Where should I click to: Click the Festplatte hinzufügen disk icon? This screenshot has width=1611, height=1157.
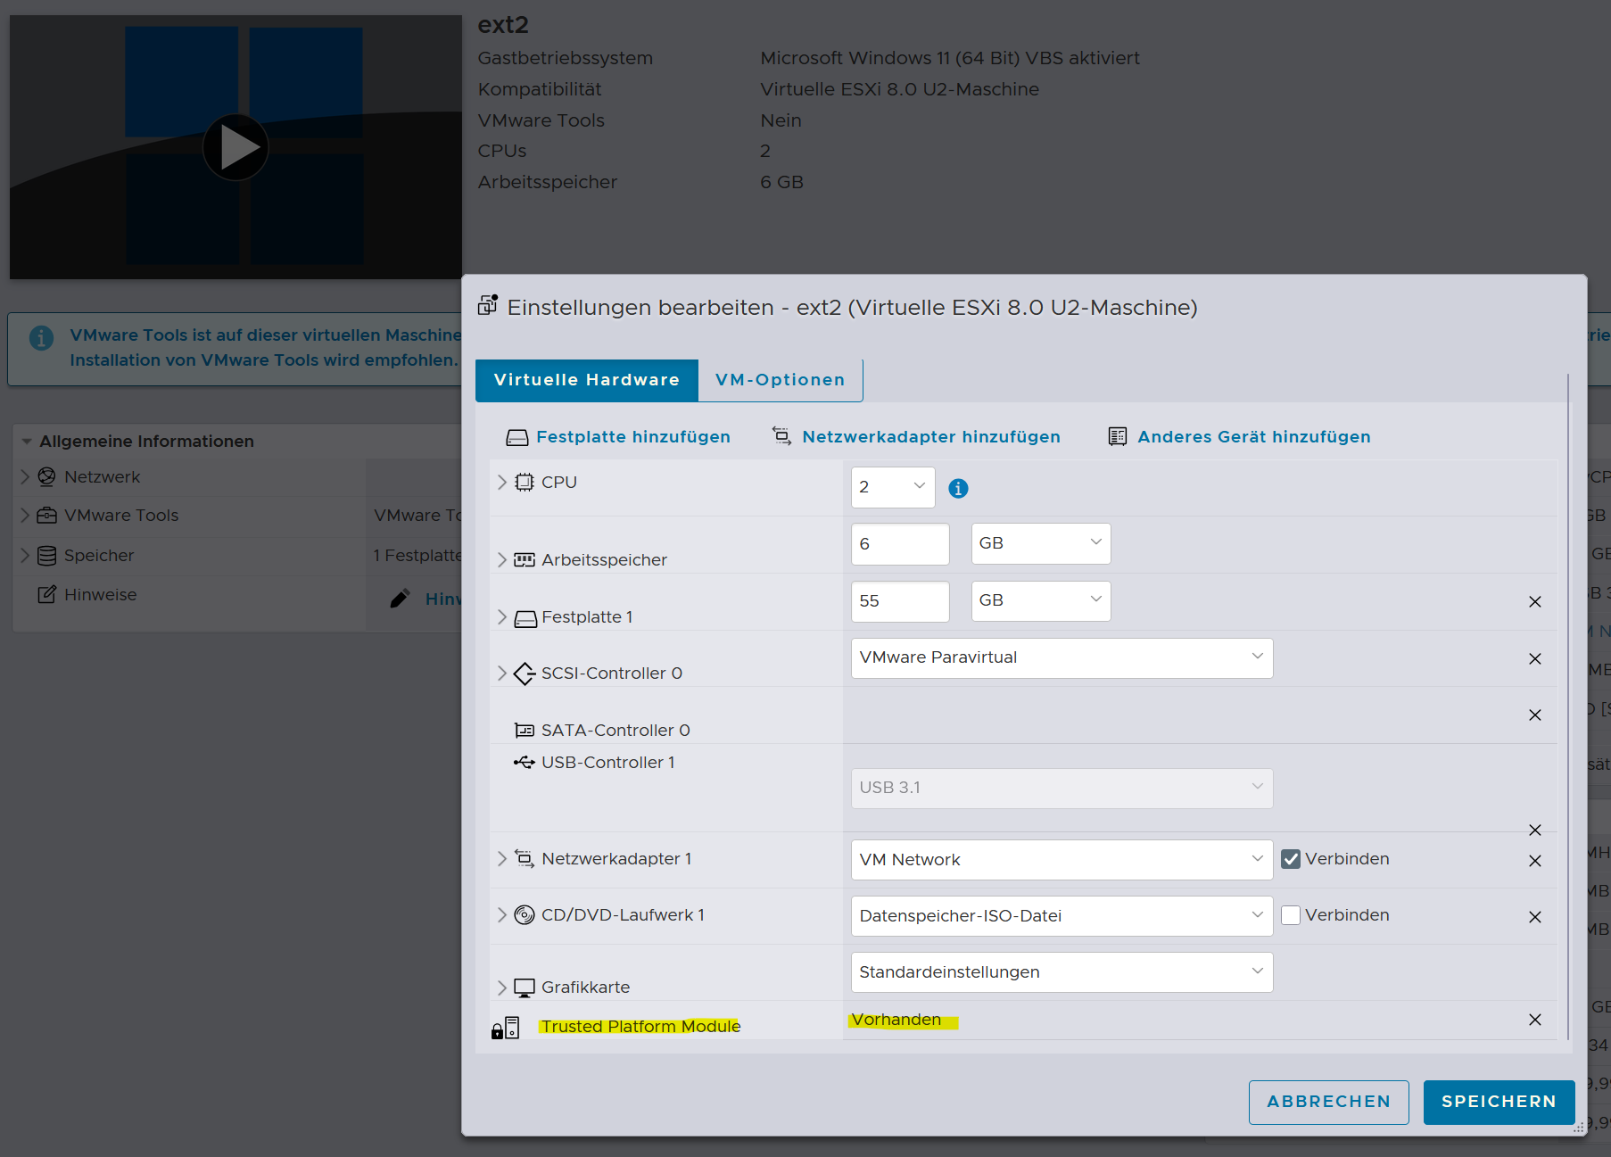517,437
